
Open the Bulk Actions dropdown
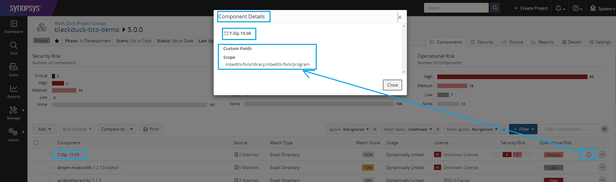[x=77, y=129]
